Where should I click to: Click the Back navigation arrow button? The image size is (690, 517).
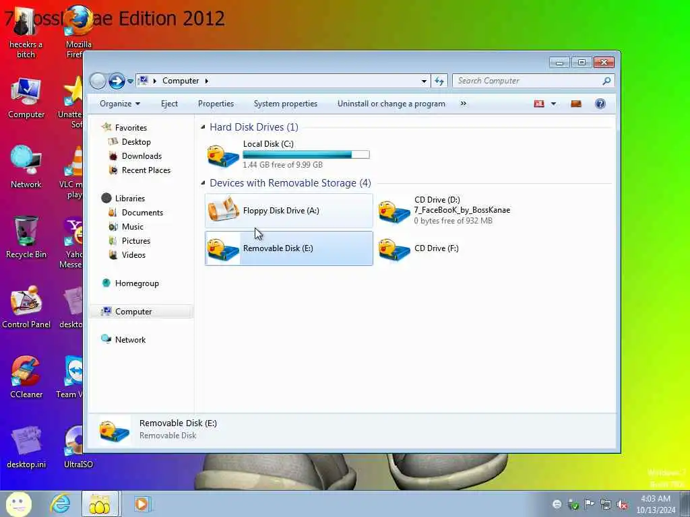[98, 81]
